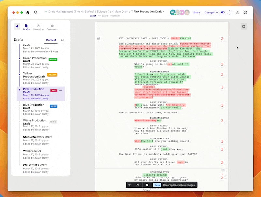Click the BLUE color badge

54,106
